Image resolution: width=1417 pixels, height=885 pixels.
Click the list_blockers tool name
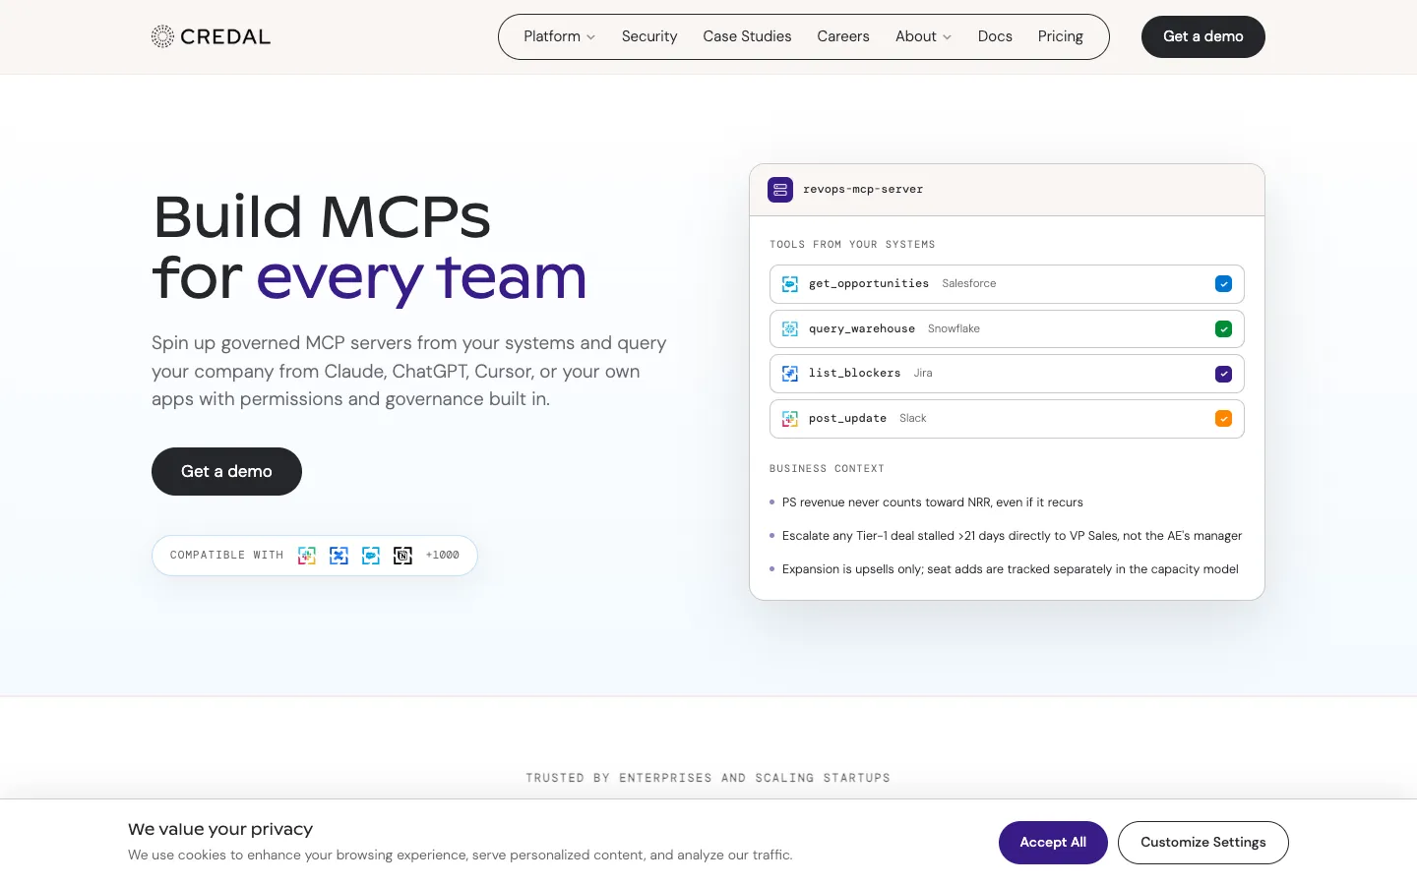[854, 374]
